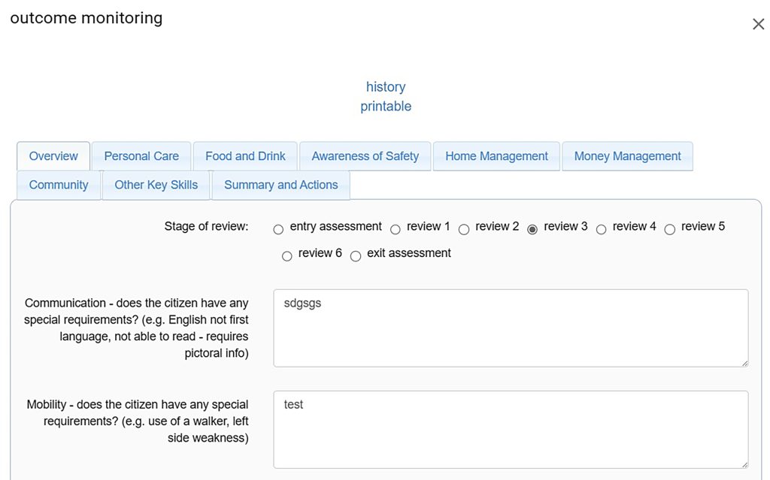Select the entry assessment radio button

[279, 230]
